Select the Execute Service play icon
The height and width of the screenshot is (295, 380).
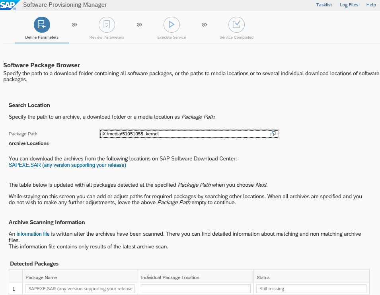coord(171,24)
